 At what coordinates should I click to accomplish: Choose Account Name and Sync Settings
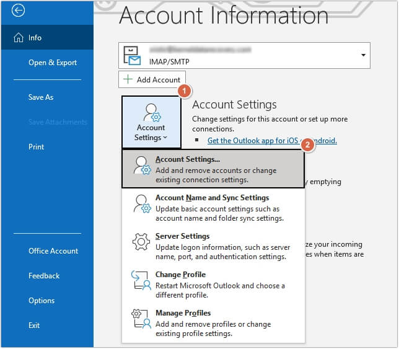[213, 208]
